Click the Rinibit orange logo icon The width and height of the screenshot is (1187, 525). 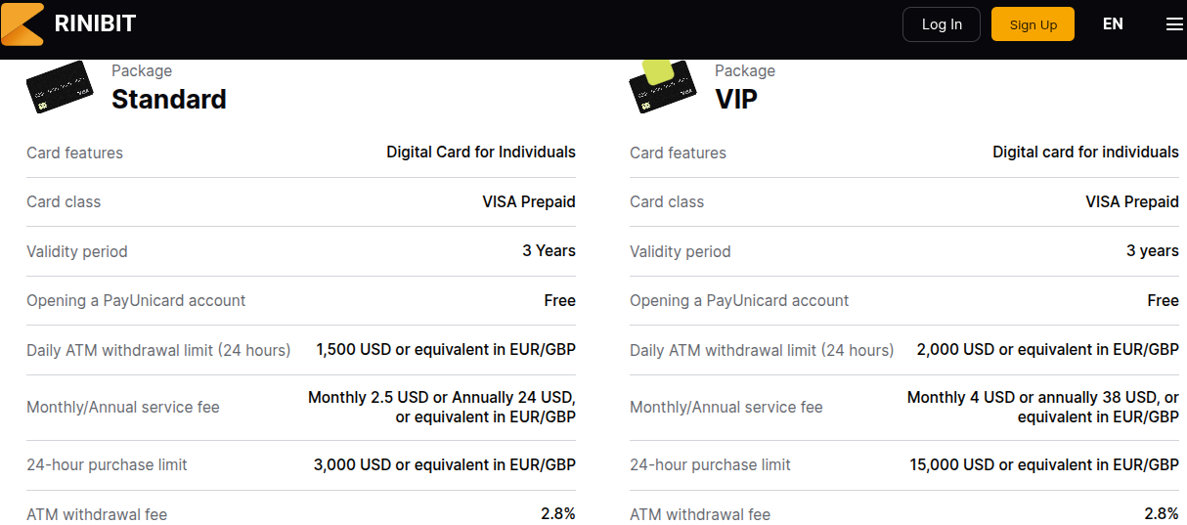coord(22,24)
